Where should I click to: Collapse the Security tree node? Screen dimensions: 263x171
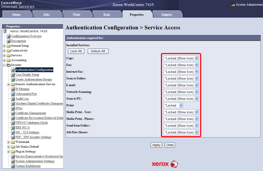pyautogui.click(x=4, y=65)
